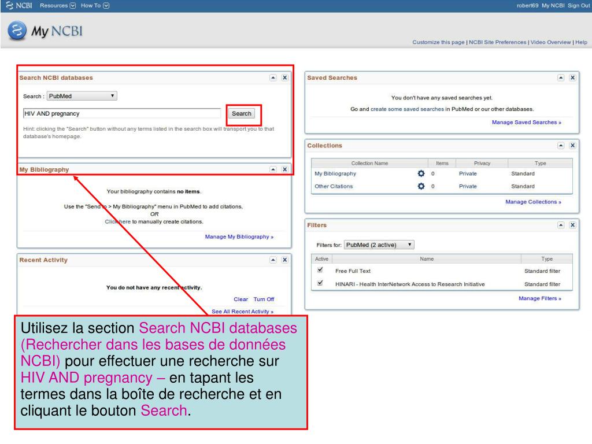
Task: Open the Search database dropdown showing PubMed
Action: pyautogui.click(x=82, y=96)
